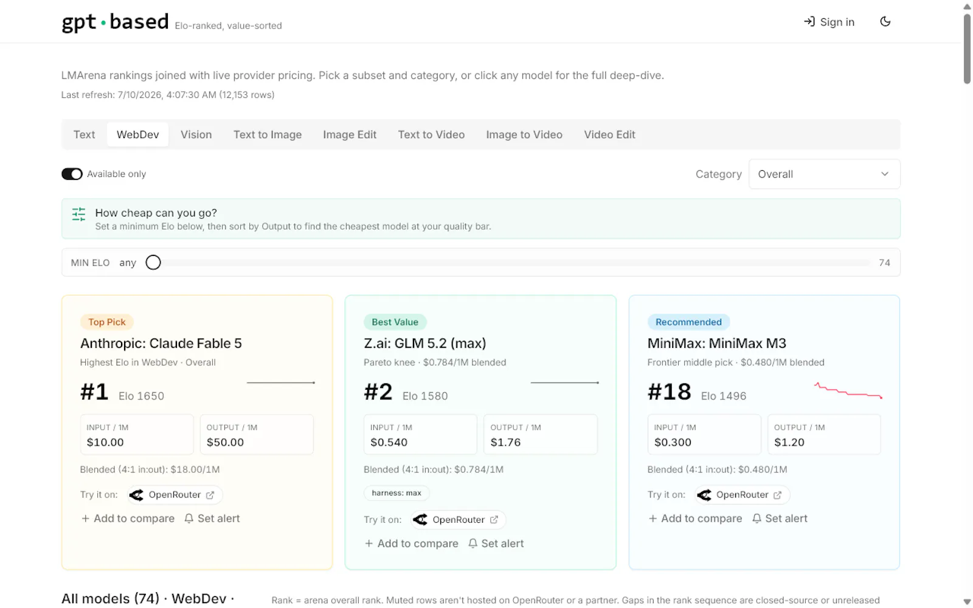This screenshot has height=608, width=973.
Task: Set alert for Claude Fable 5
Action: click(212, 519)
